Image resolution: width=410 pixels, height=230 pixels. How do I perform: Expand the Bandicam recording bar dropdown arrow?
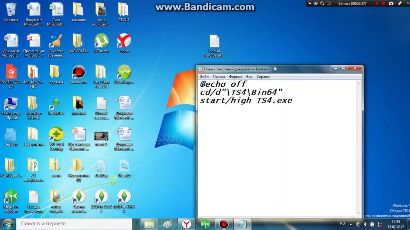pos(309,4)
